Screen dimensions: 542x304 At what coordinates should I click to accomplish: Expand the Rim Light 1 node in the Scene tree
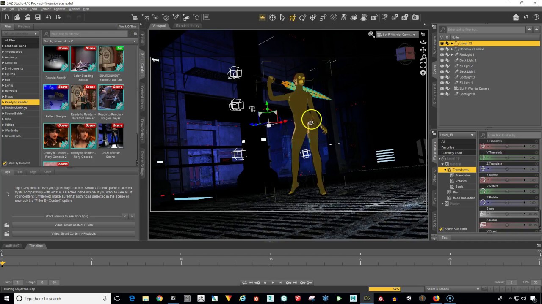452,54
